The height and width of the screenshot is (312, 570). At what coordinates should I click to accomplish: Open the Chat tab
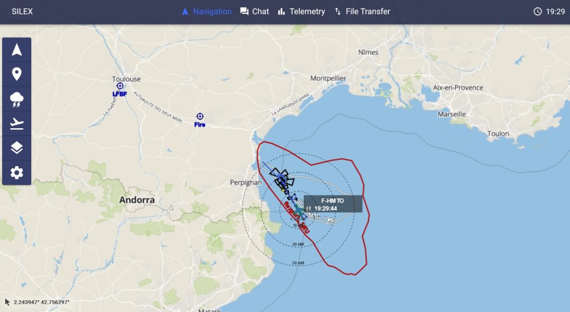254,12
